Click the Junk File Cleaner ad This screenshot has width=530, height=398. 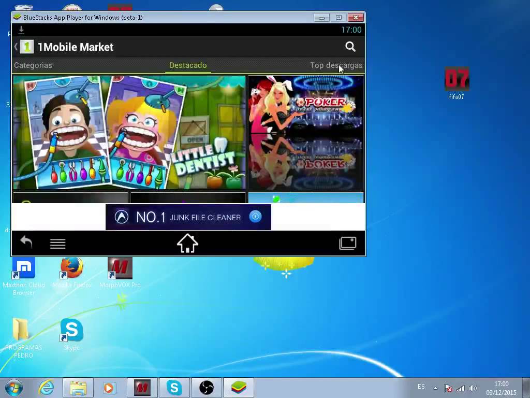pos(188,217)
